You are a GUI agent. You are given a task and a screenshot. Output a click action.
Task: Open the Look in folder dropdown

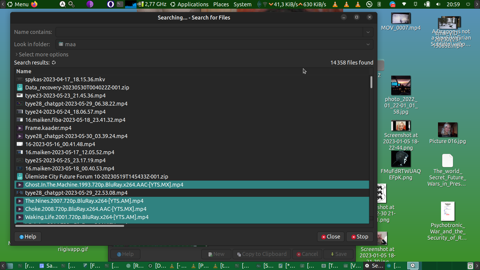pos(368,44)
